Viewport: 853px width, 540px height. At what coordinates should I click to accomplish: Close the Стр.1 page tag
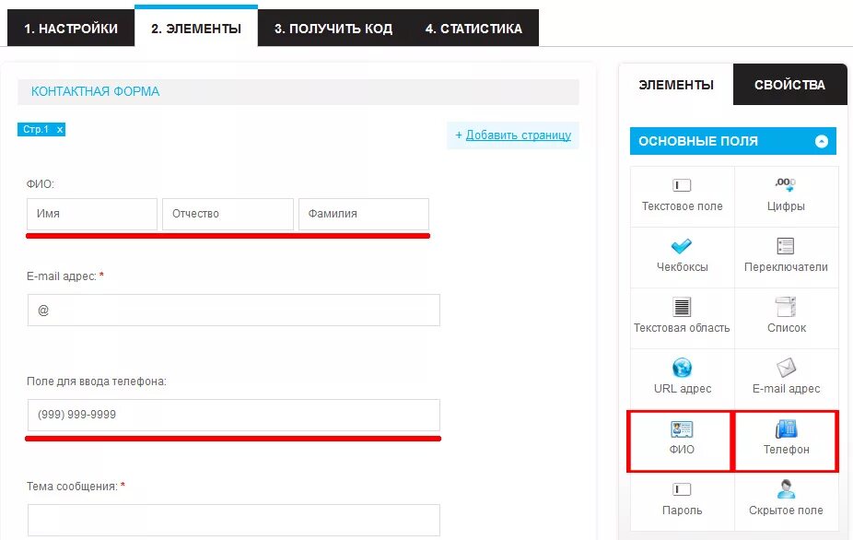coord(60,130)
